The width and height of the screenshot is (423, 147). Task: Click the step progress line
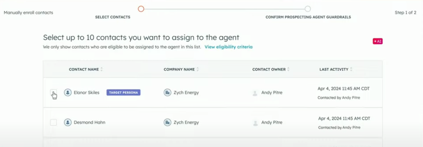tap(224, 9)
